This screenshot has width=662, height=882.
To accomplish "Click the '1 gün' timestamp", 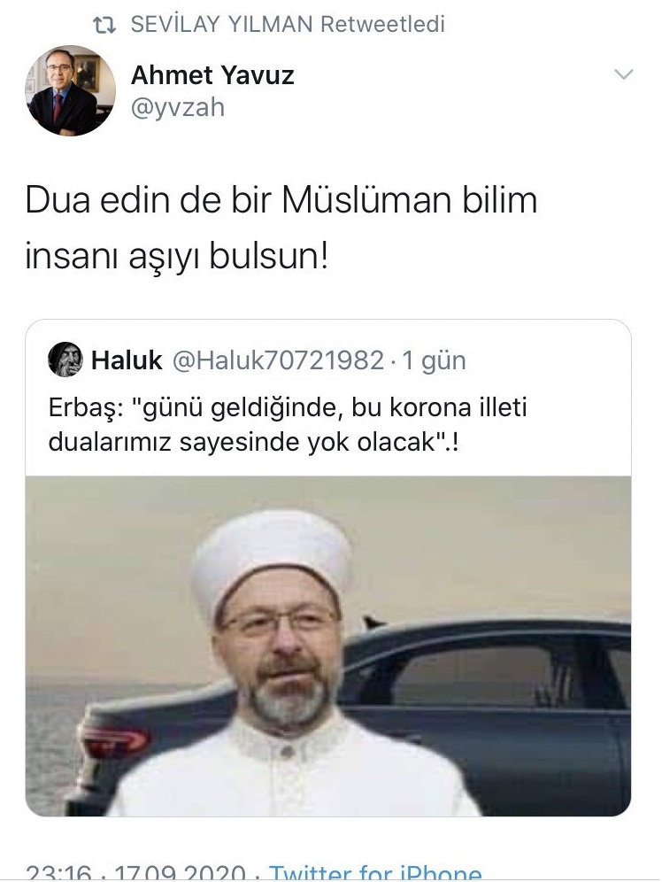I will pyautogui.click(x=434, y=360).
